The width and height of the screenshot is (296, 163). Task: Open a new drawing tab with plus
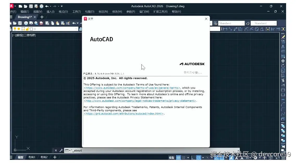pos(42,17)
